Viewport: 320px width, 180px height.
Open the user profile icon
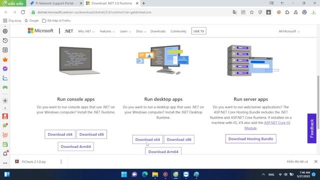click(304, 12)
